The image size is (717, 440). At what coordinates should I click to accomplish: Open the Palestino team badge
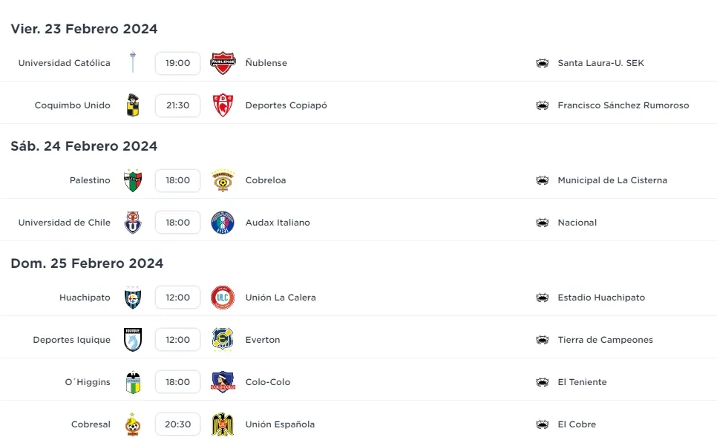click(133, 180)
